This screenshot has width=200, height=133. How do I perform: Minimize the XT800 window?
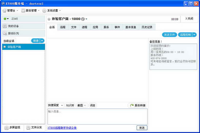186,4
